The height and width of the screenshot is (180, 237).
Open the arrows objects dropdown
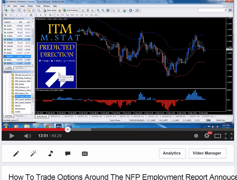point(51,15)
